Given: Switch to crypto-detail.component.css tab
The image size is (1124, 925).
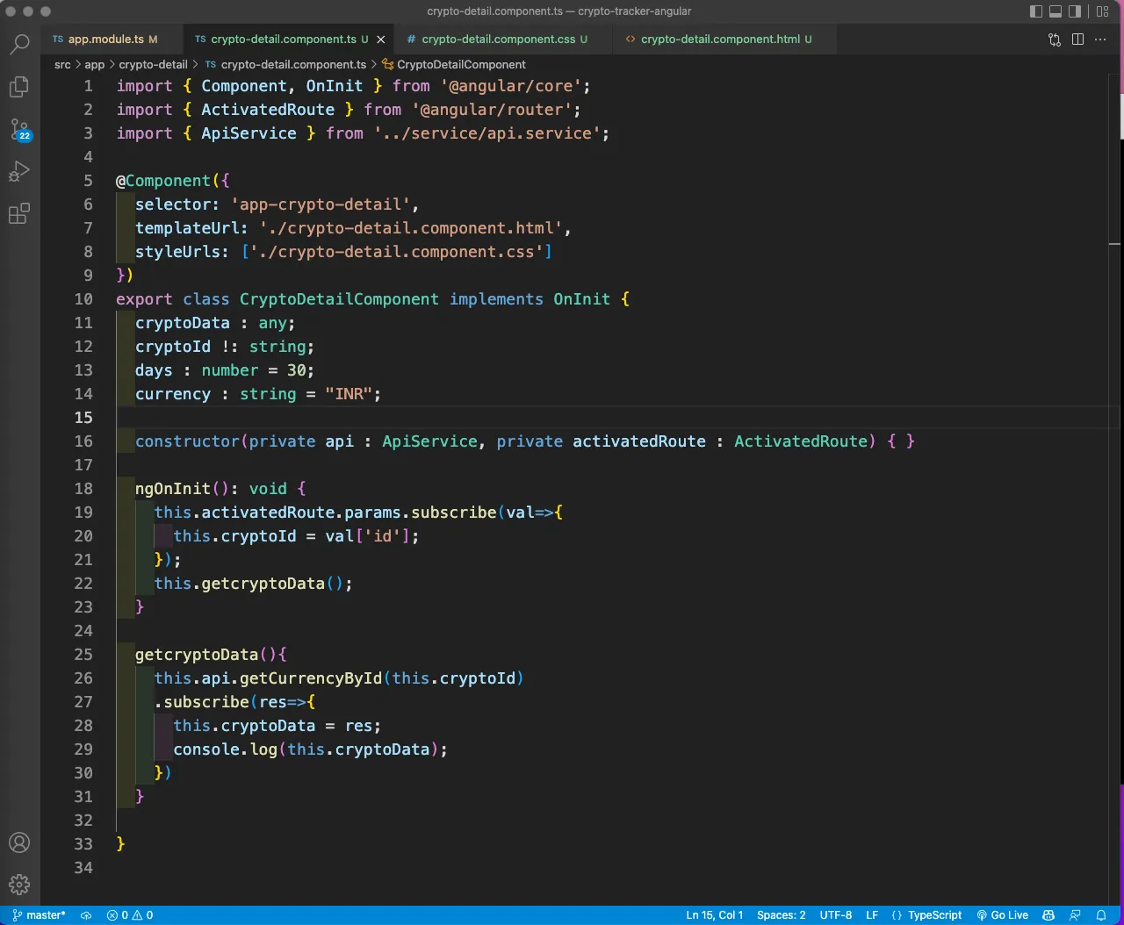Looking at the screenshot, I should (498, 39).
